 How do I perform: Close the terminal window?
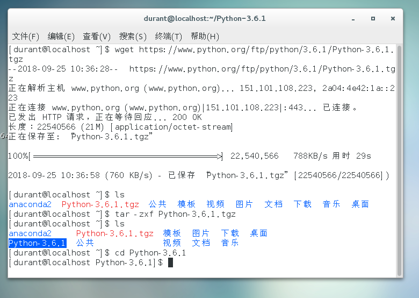point(393,18)
